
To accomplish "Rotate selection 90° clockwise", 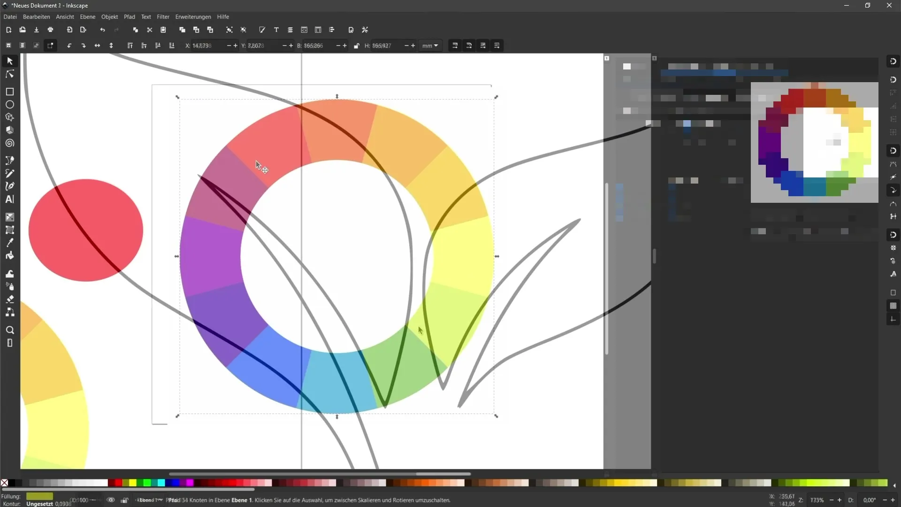I will point(84,46).
